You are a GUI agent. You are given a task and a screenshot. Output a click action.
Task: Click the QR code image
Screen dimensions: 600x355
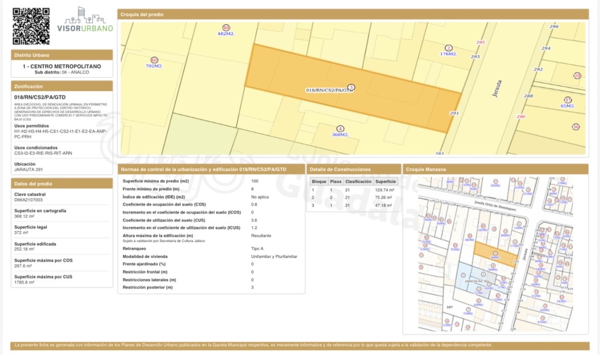tap(31, 26)
